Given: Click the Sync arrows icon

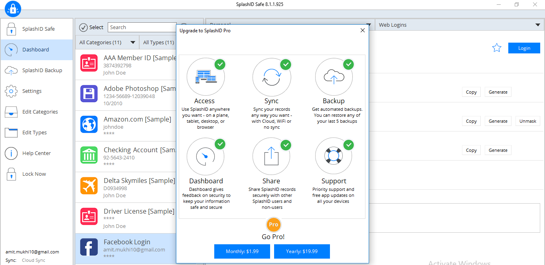Looking at the screenshot, I should 271,77.
